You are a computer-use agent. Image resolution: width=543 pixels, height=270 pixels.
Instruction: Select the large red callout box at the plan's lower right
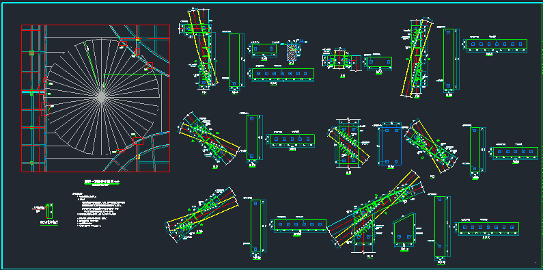(138, 141)
